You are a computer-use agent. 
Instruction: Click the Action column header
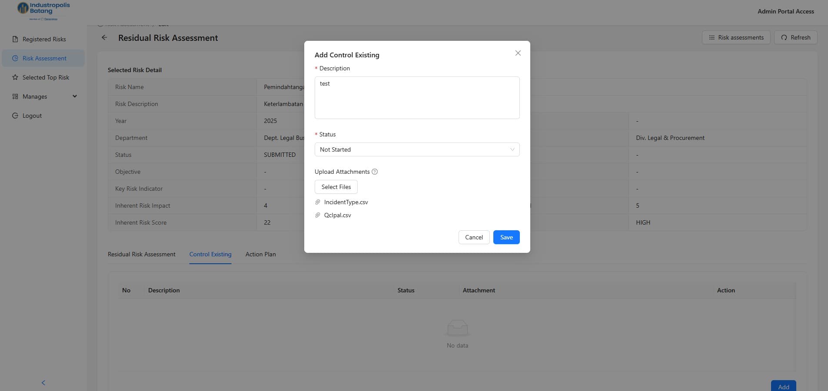(726, 290)
